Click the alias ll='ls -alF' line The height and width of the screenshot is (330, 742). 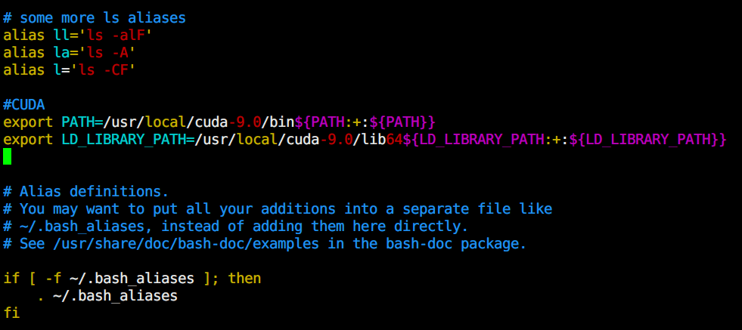coord(78,35)
